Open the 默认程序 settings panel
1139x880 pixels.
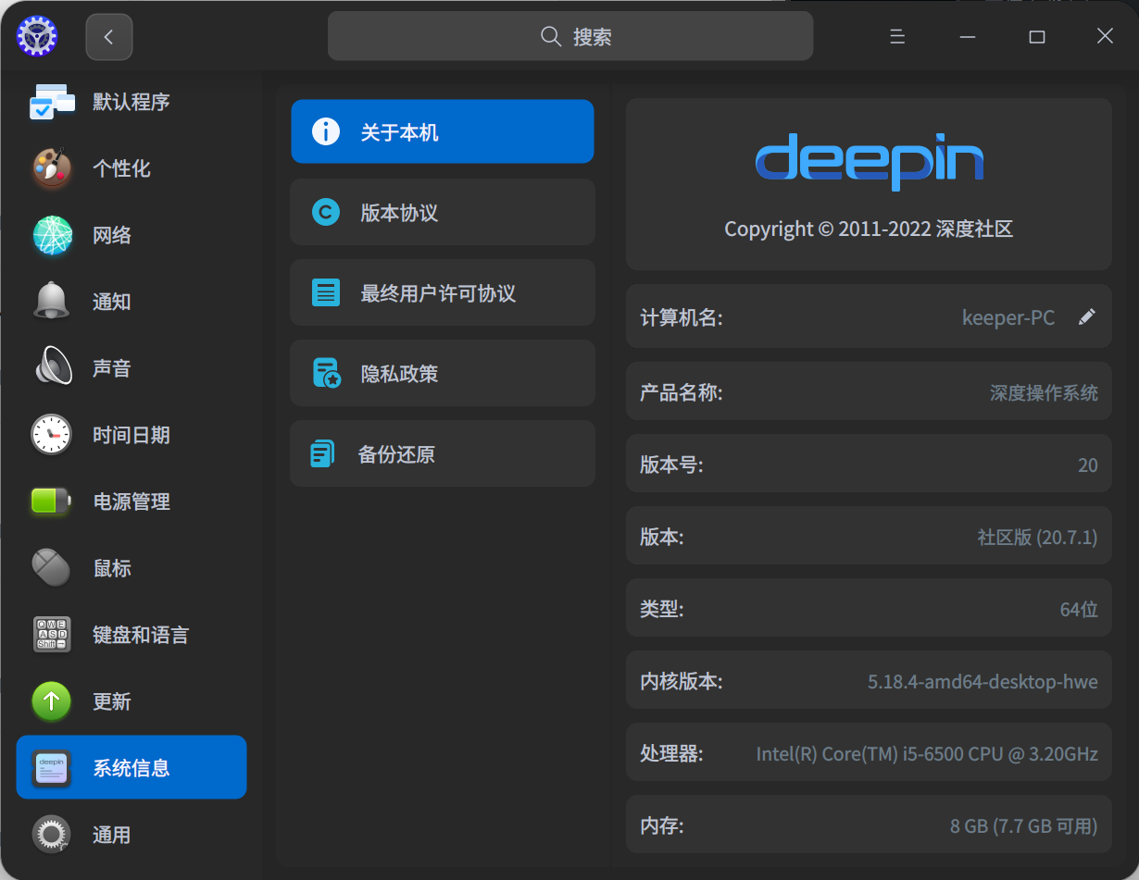point(130,102)
